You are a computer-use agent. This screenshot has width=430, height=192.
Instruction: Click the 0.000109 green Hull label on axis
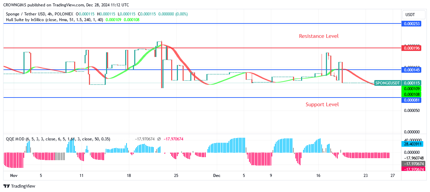coord(411,88)
